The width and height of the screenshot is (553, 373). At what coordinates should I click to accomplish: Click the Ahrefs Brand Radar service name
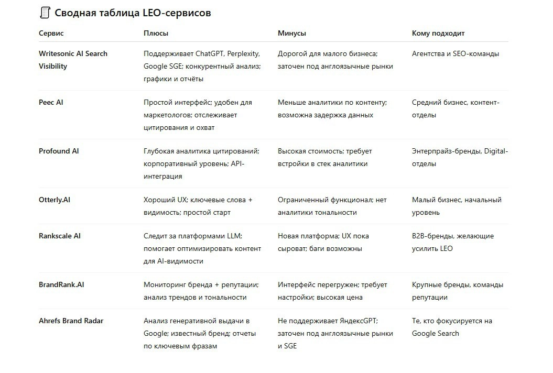point(71,321)
